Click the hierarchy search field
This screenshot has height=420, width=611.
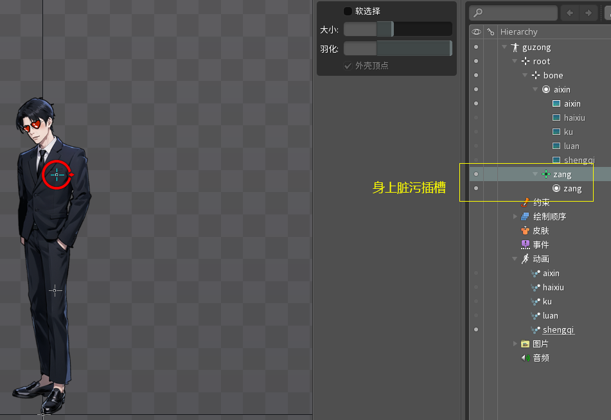click(x=517, y=13)
